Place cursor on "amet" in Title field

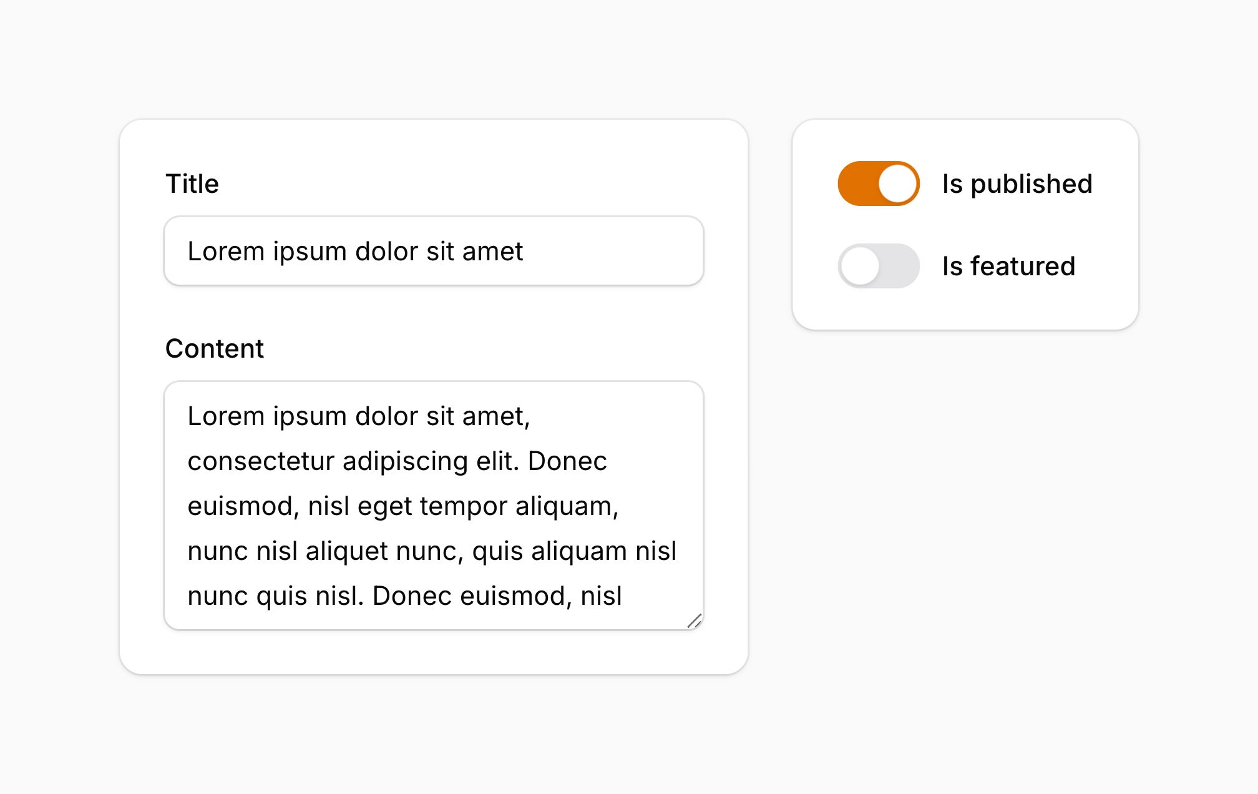492,251
